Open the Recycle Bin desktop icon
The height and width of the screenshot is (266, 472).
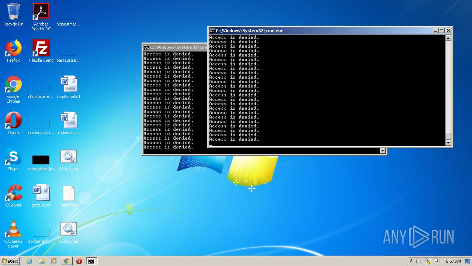click(13, 15)
